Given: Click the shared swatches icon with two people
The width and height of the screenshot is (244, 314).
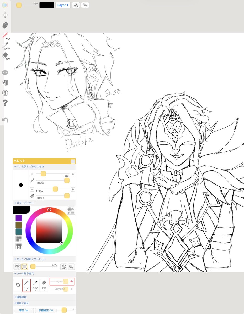Looking at the screenshot, I should click(x=19, y=246).
